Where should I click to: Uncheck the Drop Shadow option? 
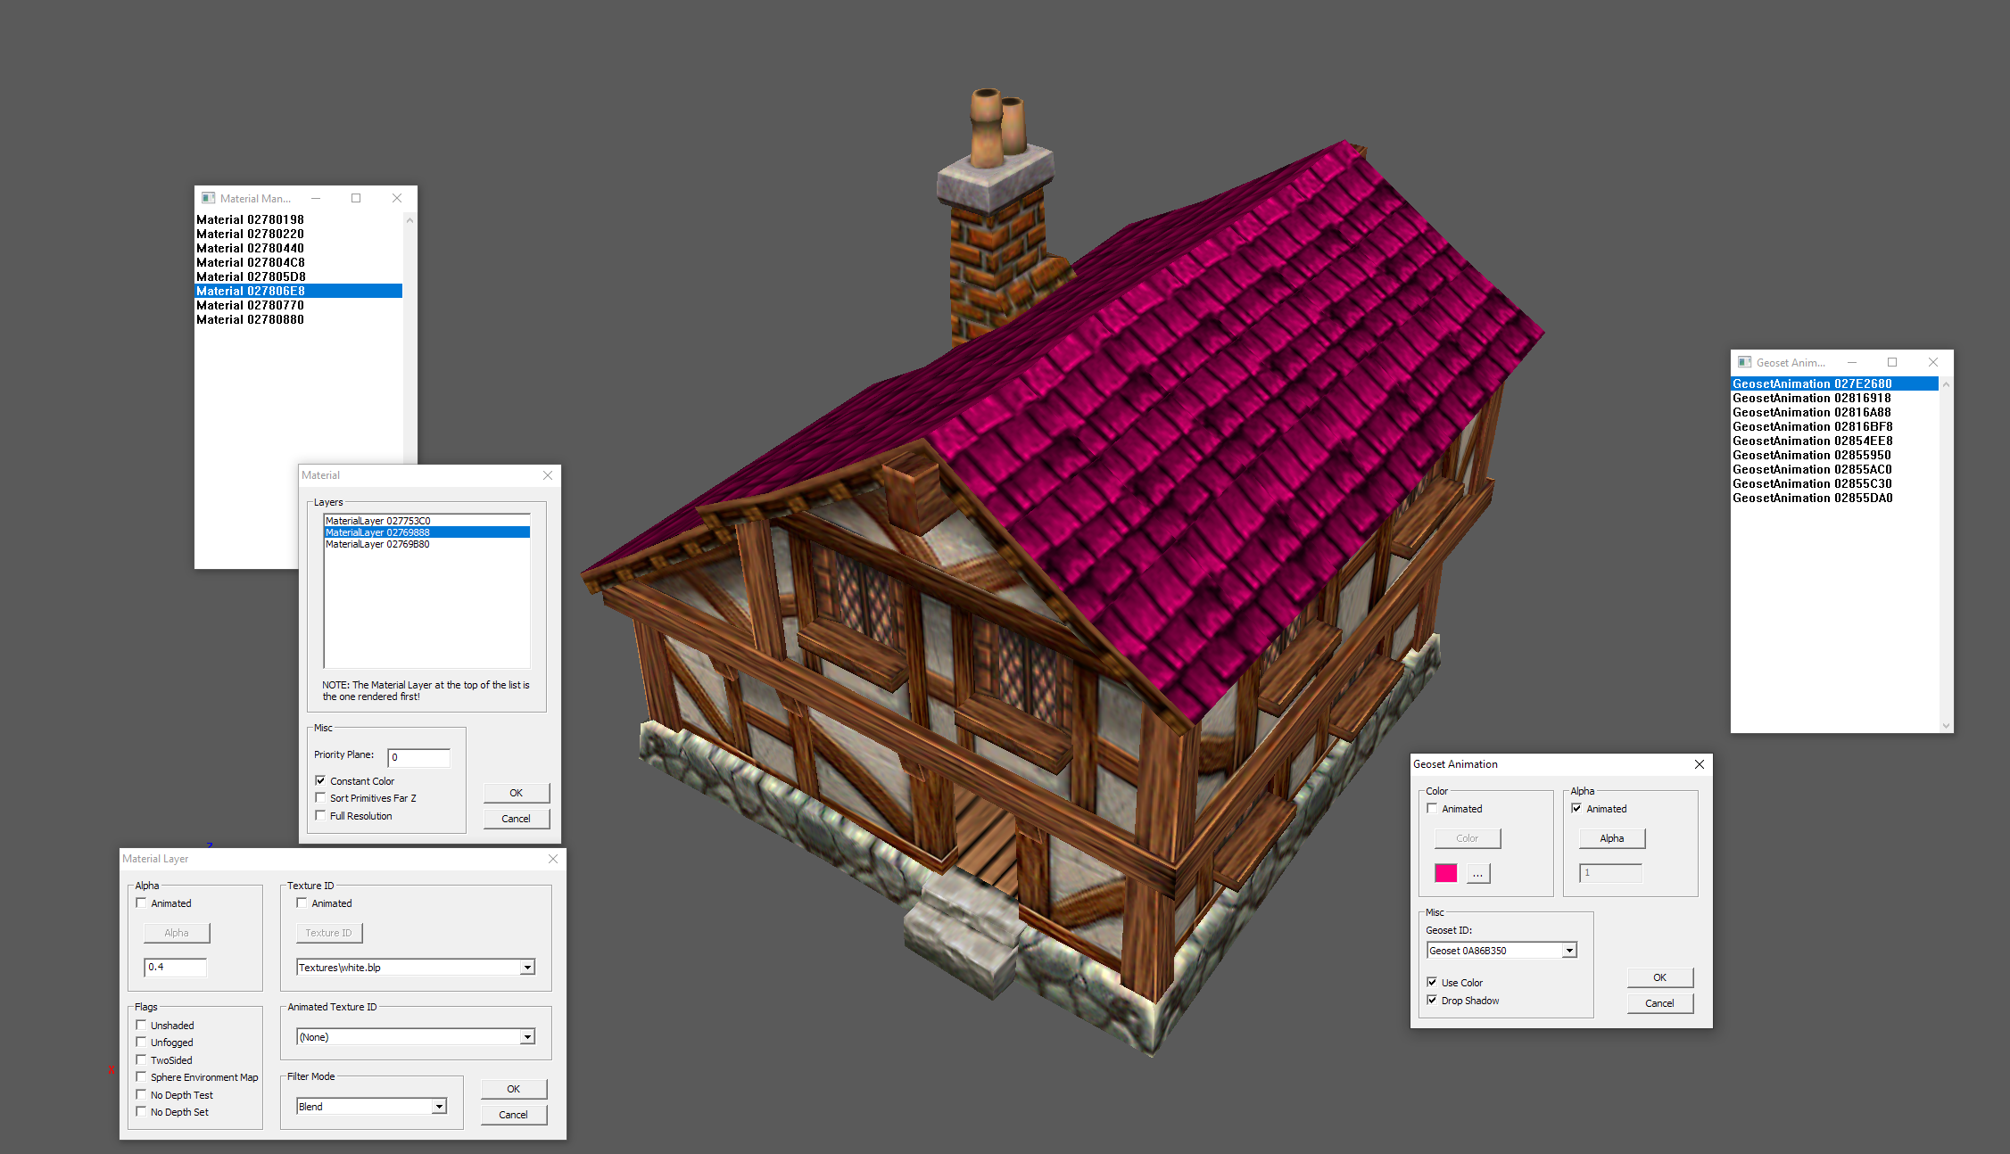coord(1432,1000)
